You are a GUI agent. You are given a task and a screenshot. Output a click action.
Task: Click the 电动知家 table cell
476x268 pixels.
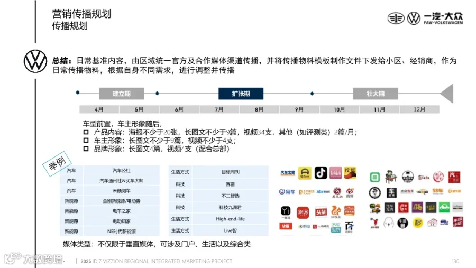122,221
